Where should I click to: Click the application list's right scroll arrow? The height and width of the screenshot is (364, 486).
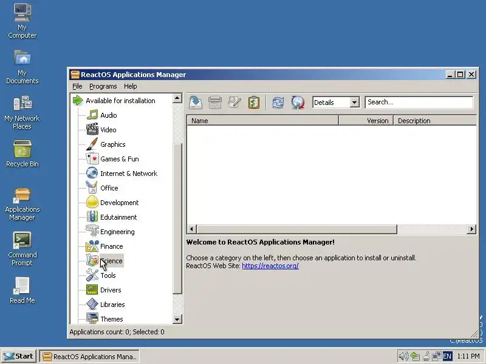tap(471, 229)
